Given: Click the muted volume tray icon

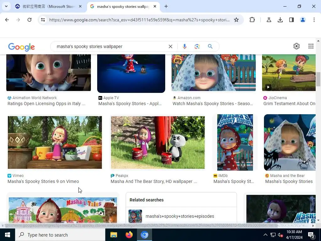Looking at the screenshot, I should point(281,235).
